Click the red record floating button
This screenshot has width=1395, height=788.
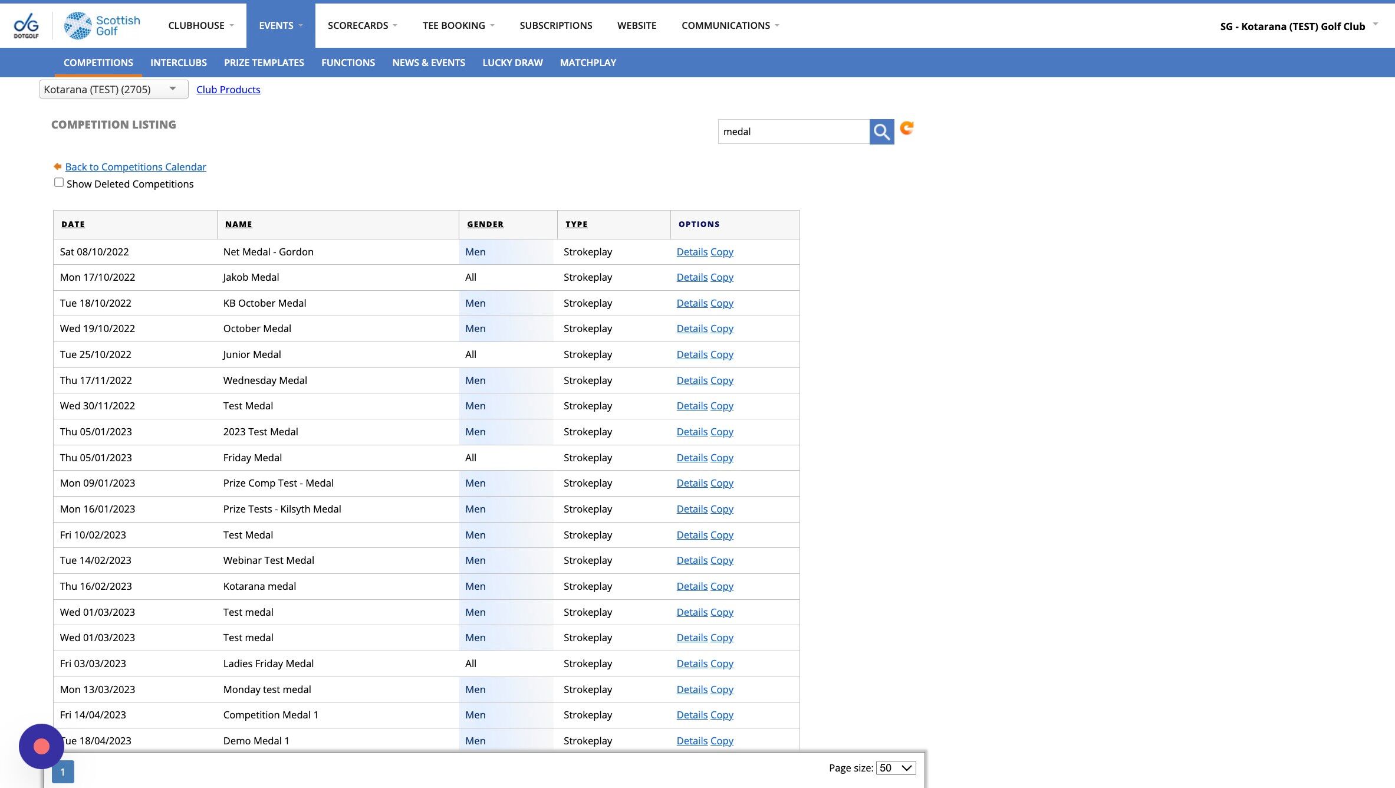41,746
